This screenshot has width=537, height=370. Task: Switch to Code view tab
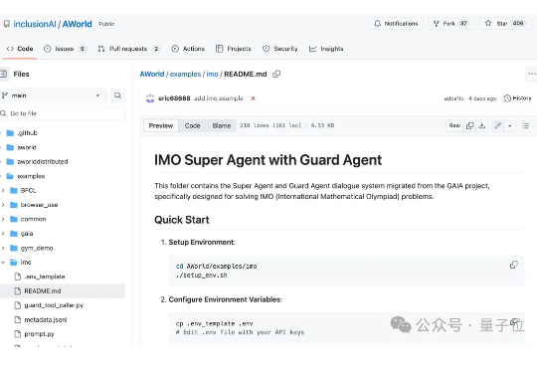193,125
